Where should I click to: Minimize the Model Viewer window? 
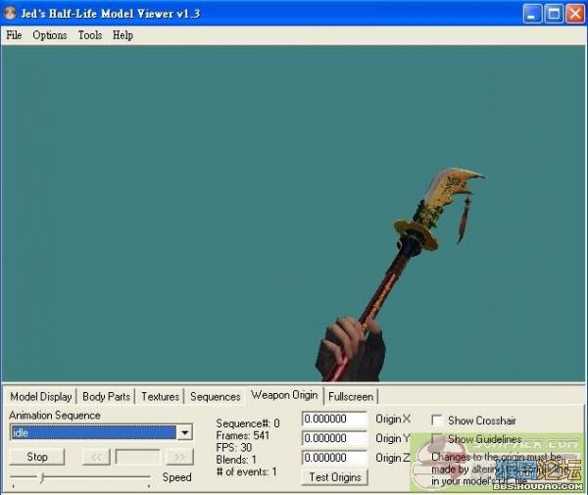pyautogui.click(x=532, y=14)
